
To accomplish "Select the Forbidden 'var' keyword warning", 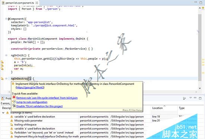I will (x=44, y=133).
